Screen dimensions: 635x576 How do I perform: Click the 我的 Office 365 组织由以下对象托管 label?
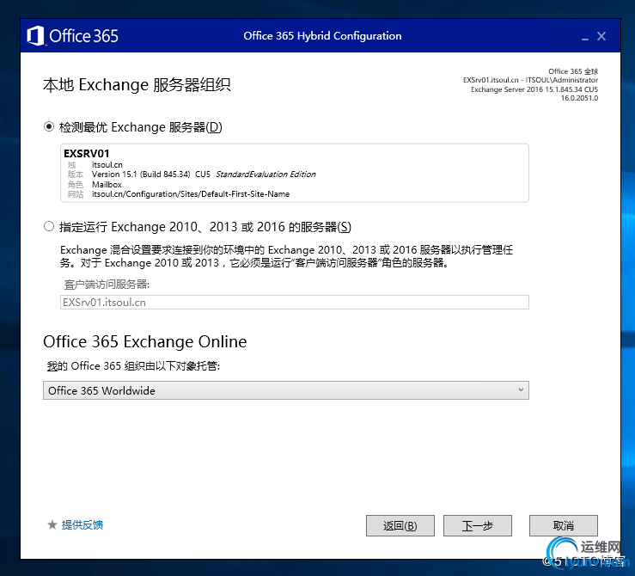[133, 366]
